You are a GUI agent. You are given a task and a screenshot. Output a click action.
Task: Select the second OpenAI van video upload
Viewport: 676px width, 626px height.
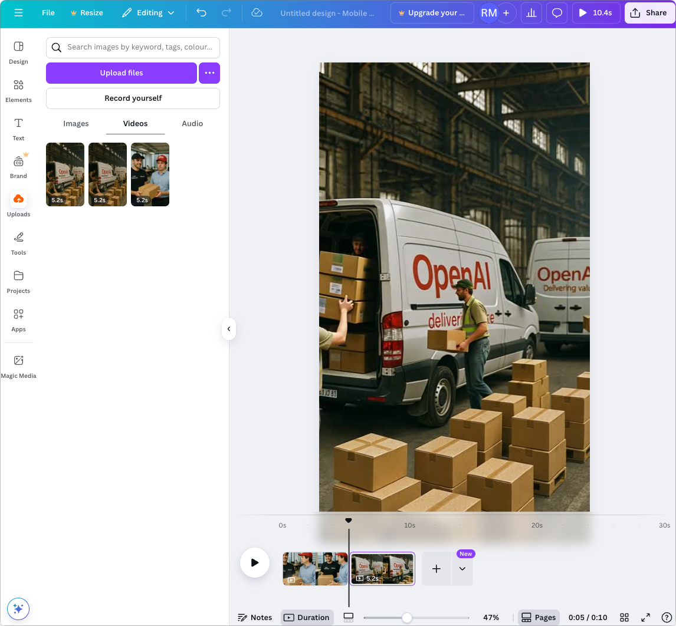pyautogui.click(x=108, y=174)
